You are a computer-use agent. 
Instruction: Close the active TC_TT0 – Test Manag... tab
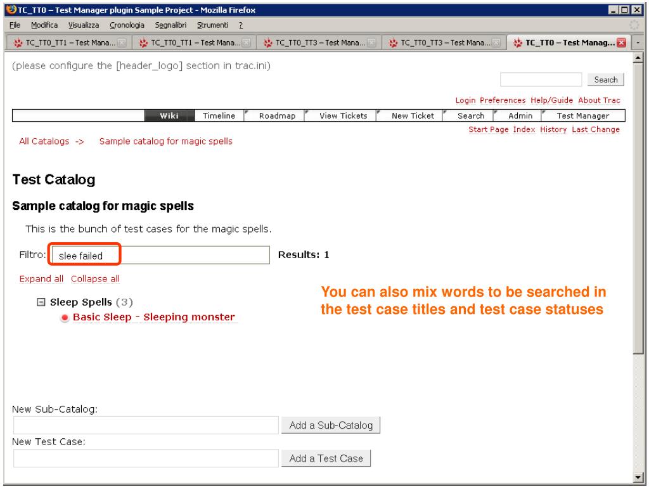coord(621,42)
